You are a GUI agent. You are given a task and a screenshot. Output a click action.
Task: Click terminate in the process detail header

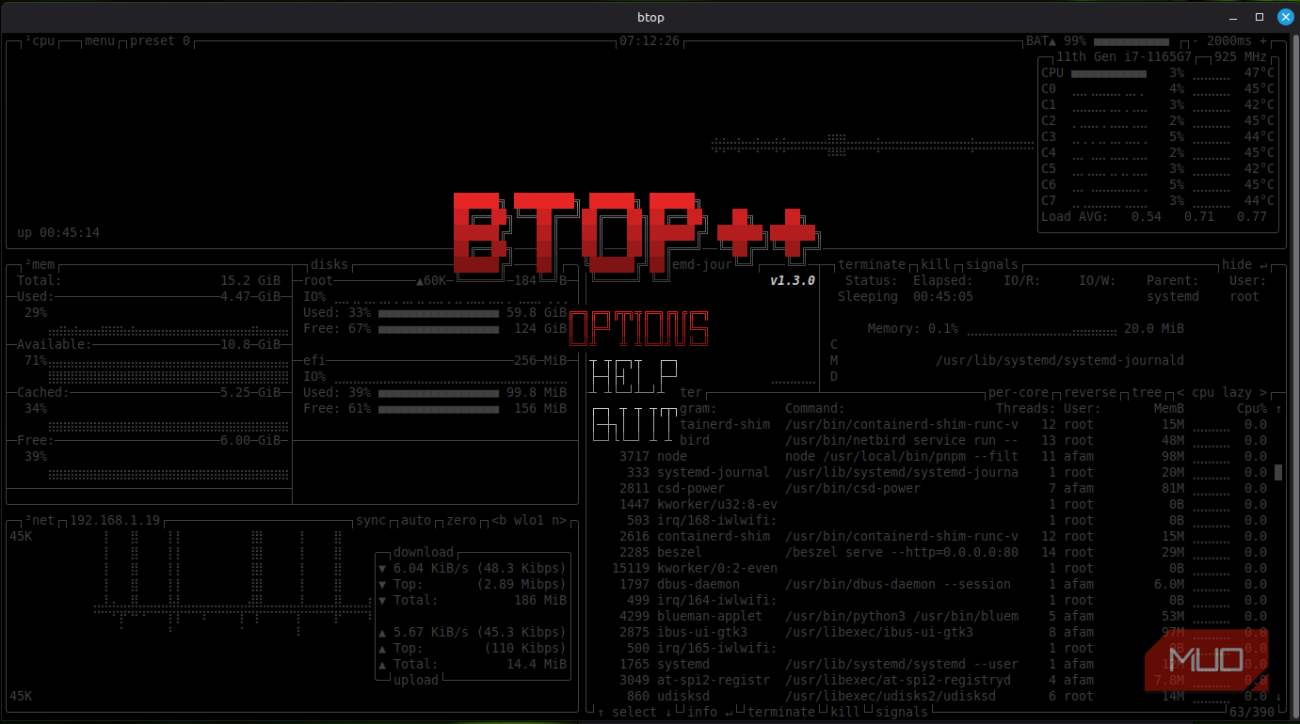872,265
